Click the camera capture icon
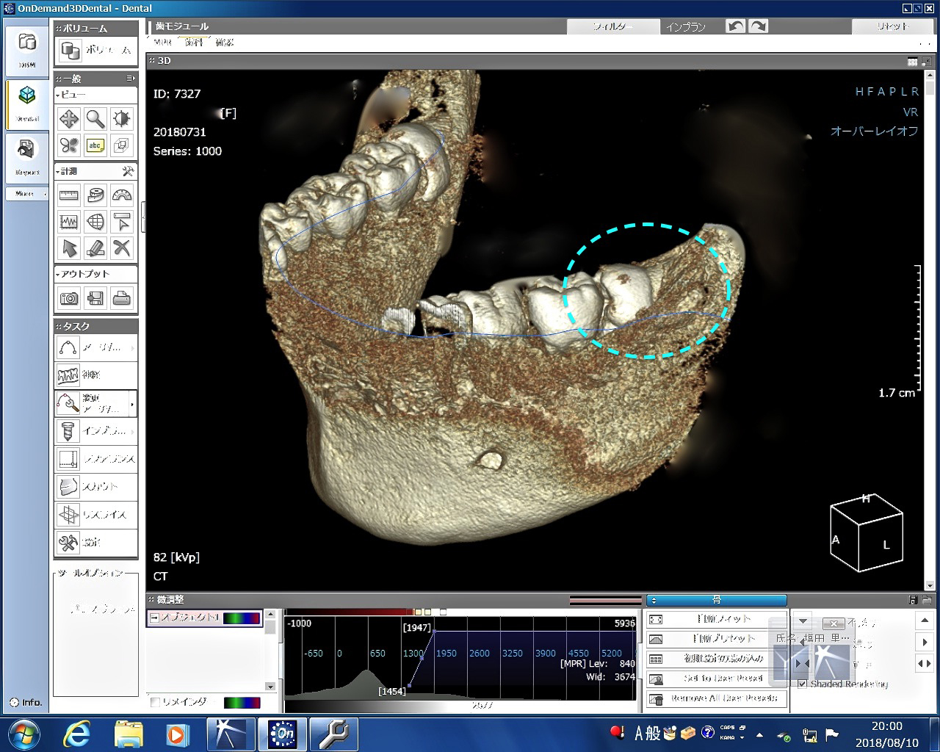940x752 pixels. click(x=69, y=298)
